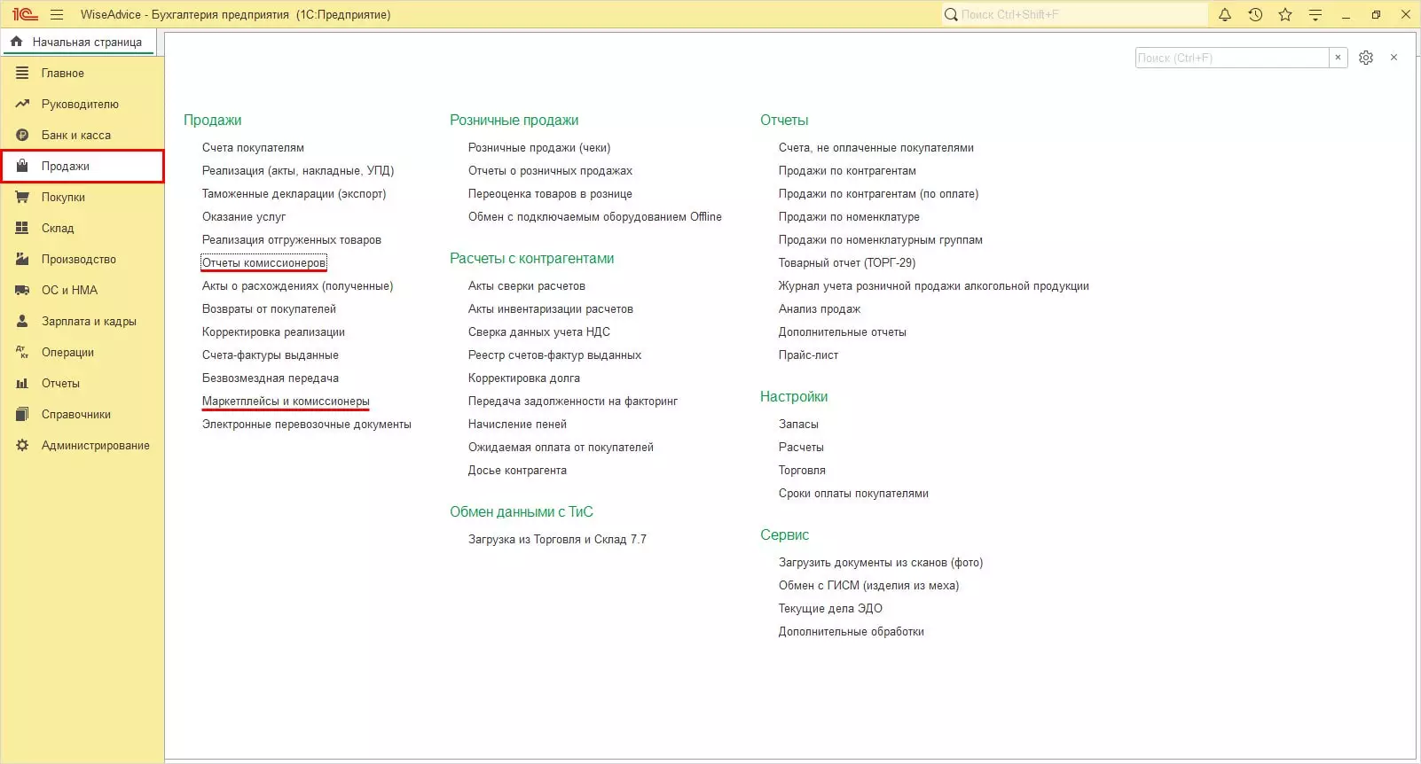Open the Руководителю section
The width and height of the screenshot is (1421, 764).
pyautogui.click(x=82, y=104)
